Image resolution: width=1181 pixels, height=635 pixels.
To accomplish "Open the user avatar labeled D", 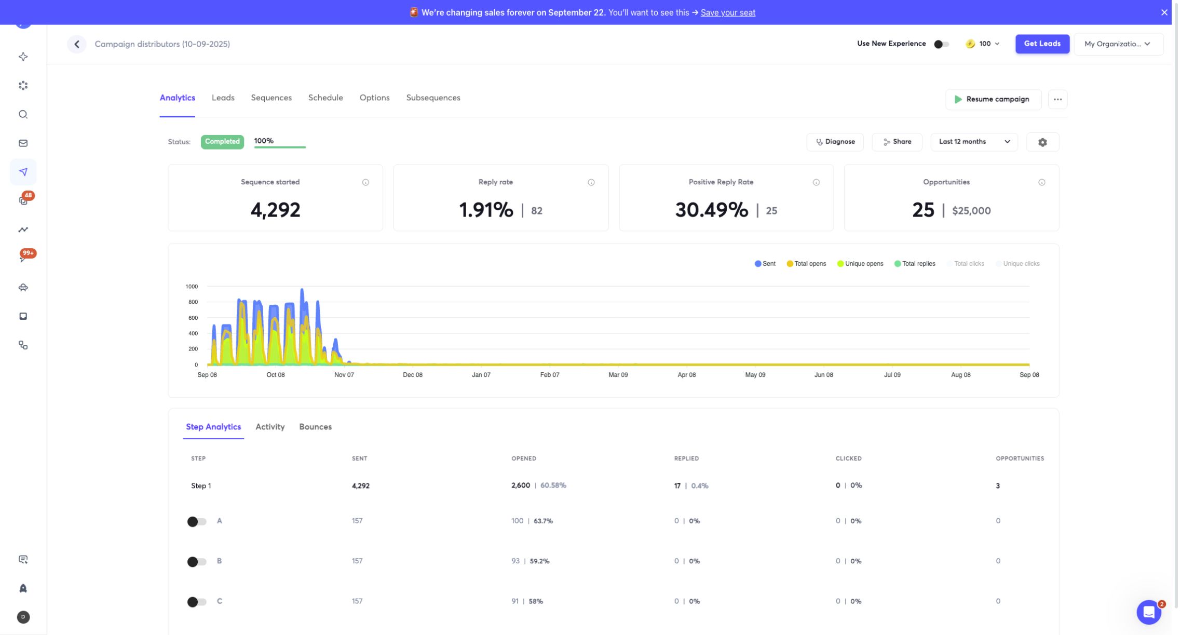I will [x=23, y=617].
